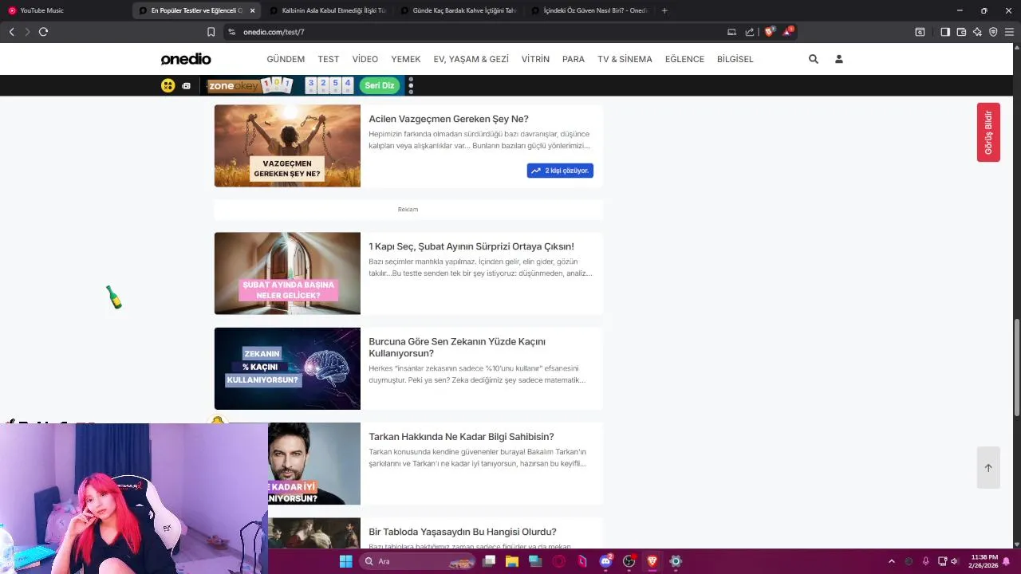Viewport: 1021px width, 574px height.
Task: Click the Şubat Ayında door thumbnail
Action: [287, 273]
